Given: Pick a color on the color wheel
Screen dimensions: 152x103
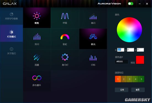Looking at the screenshot, I should [129, 30].
